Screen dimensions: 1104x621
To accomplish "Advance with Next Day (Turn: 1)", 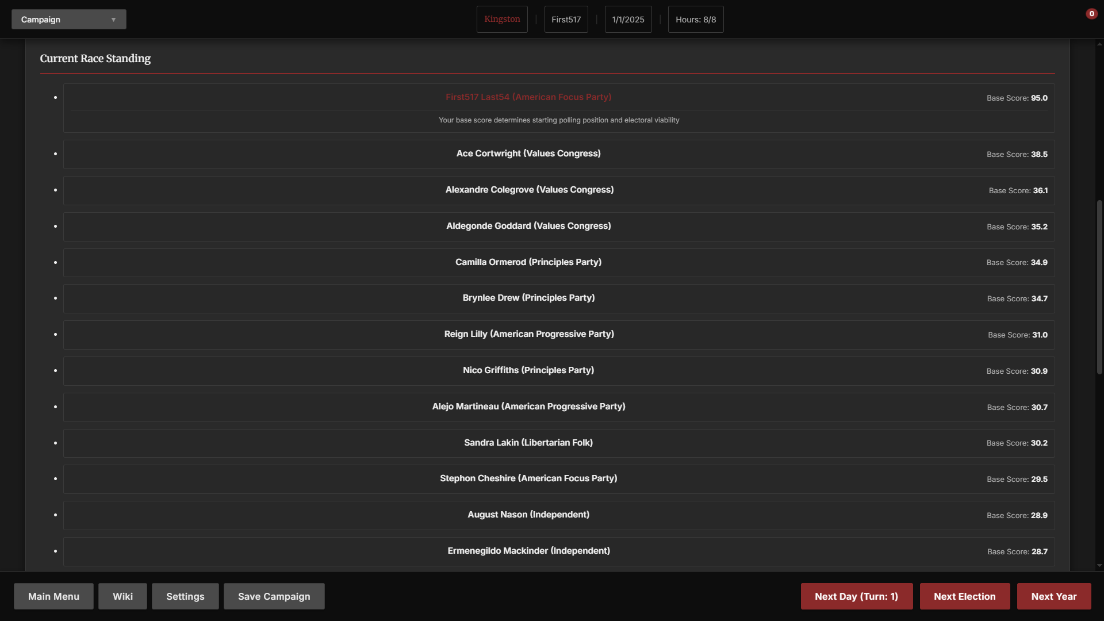I will 856,596.
